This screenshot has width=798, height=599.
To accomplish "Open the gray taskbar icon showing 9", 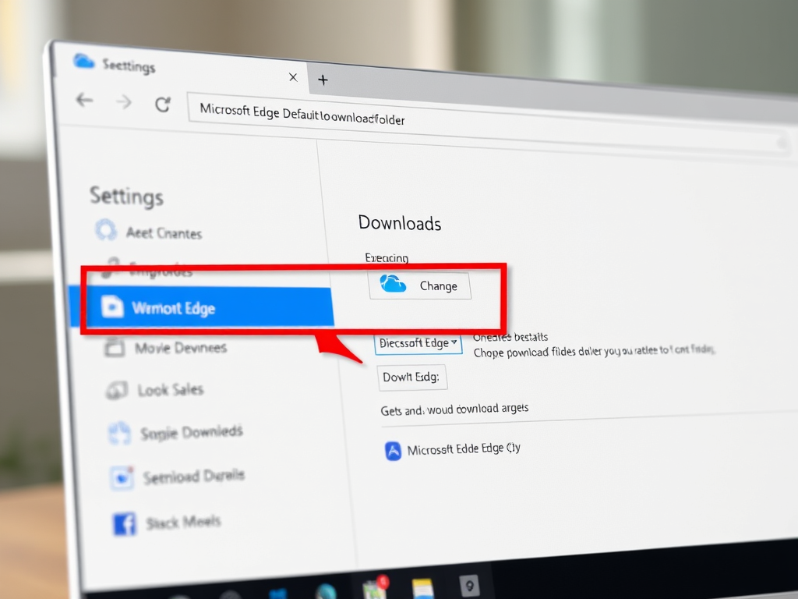I will point(469,585).
